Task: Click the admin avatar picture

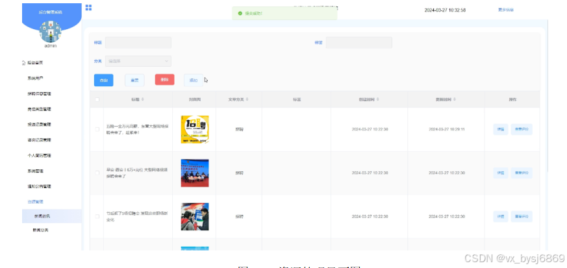Action: 50,32
